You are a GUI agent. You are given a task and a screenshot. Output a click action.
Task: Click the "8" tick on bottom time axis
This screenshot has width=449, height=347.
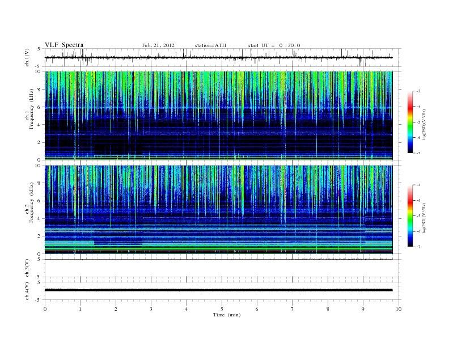[x=328, y=309]
